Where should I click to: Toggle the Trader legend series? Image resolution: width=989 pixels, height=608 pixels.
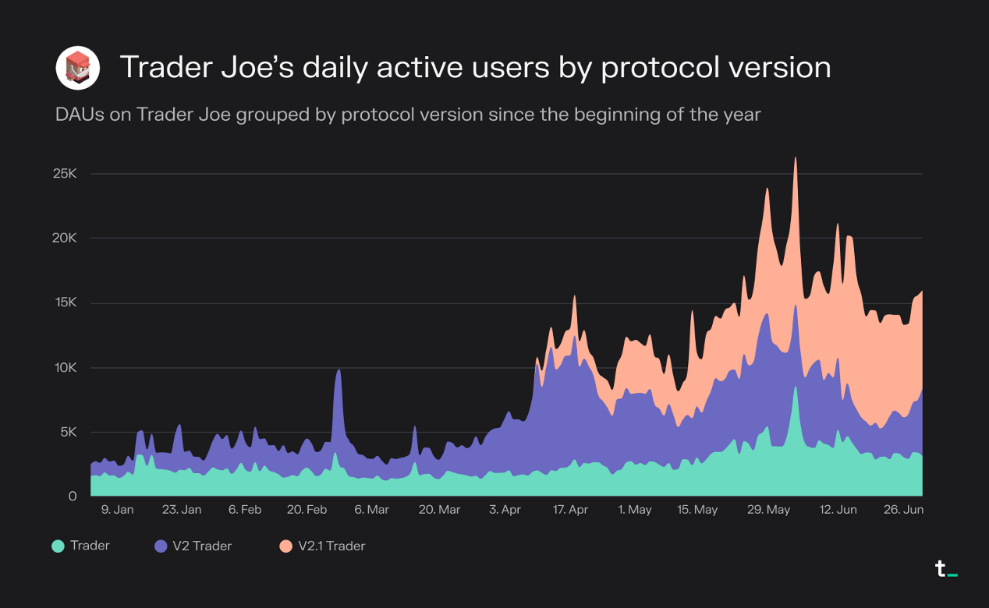pos(80,546)
